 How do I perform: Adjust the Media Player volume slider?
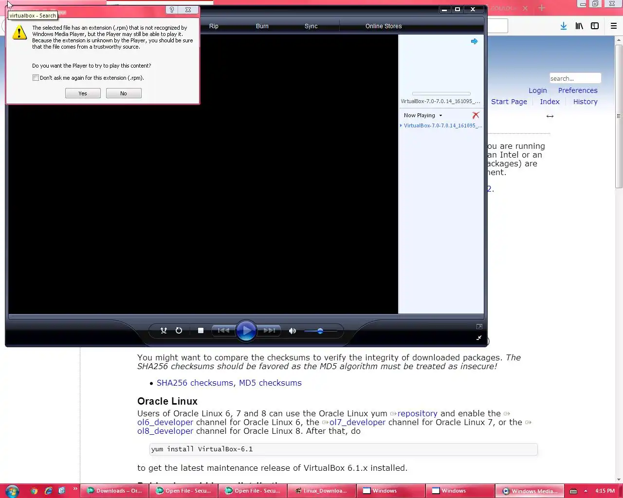point(320,331)
